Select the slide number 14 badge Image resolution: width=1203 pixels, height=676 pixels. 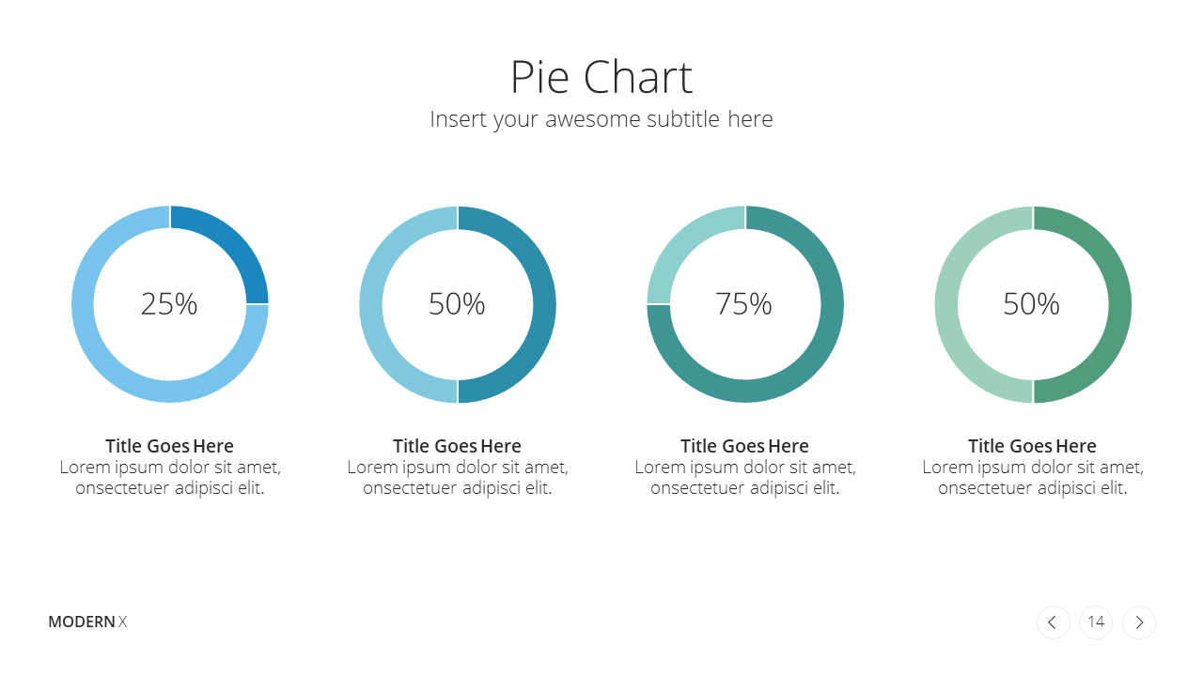pyautogui.click(x=1096, y=622)
